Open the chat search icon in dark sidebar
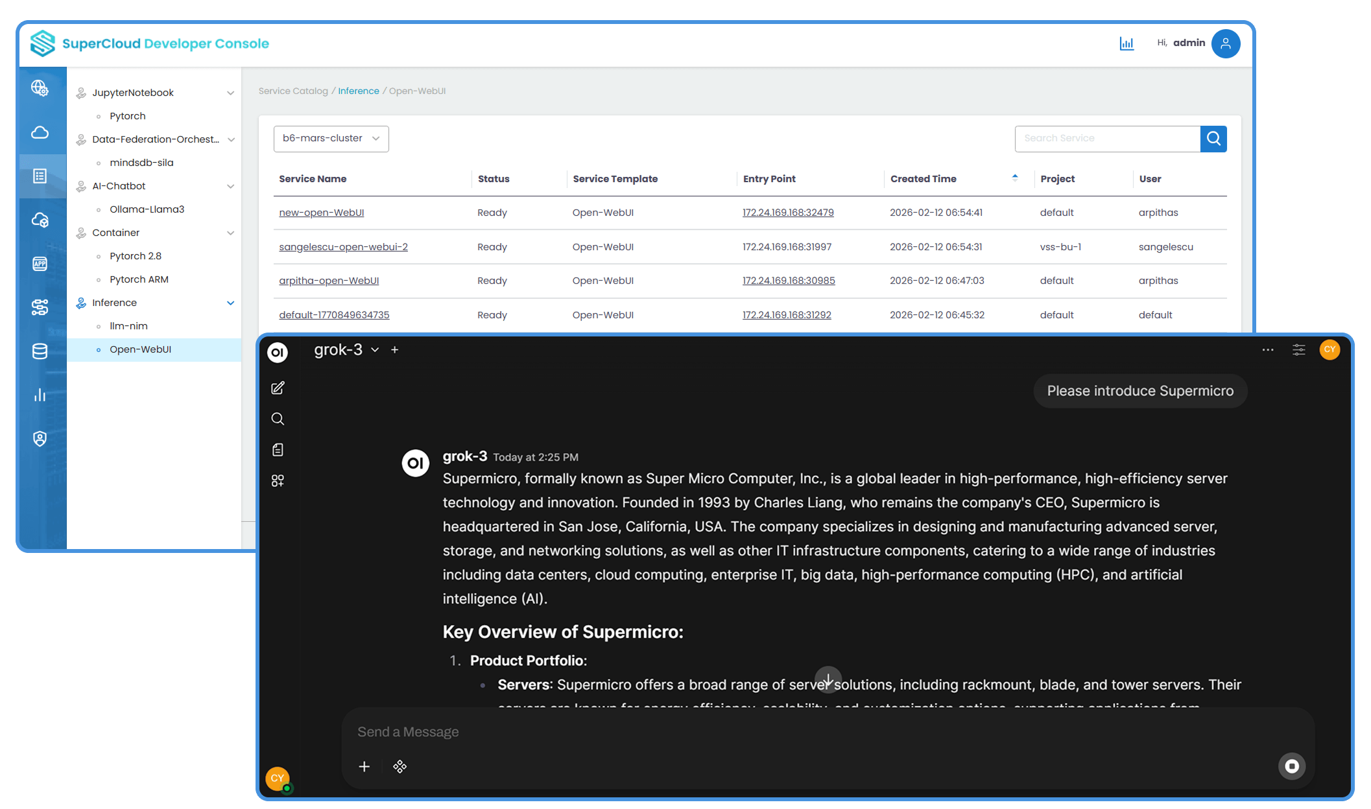The image size is (1371, 809). click(x=278, y=419)
